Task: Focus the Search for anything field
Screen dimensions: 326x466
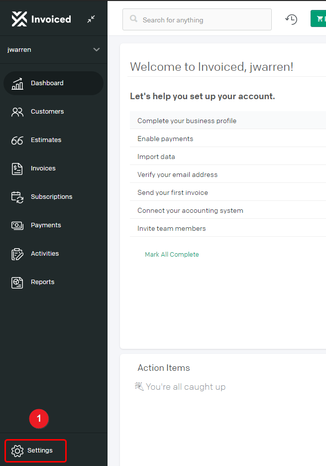Action: (x=197, y=19)
